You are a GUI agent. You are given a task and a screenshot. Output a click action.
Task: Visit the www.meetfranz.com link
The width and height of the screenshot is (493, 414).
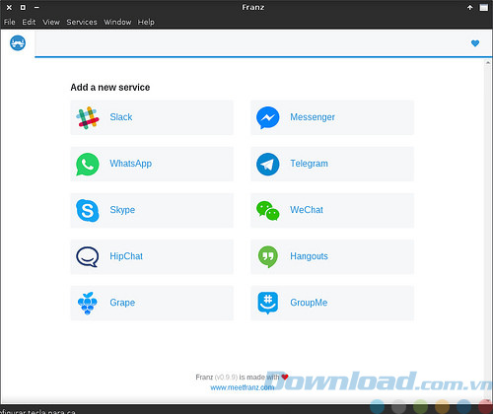click(243, 387)
